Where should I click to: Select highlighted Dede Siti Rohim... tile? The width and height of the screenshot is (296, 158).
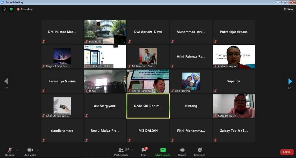pos(148,106)
